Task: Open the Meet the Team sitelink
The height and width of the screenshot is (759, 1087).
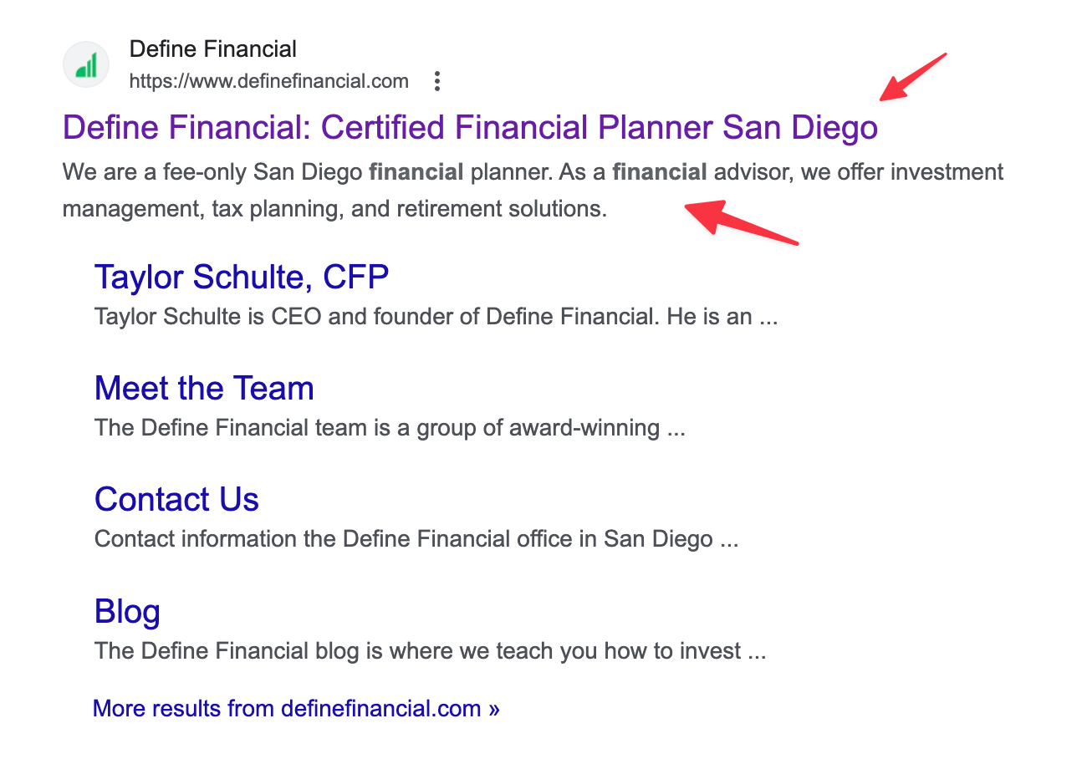Action: click(204, 388)
